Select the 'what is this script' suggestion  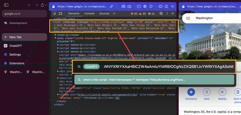(154, 80)
